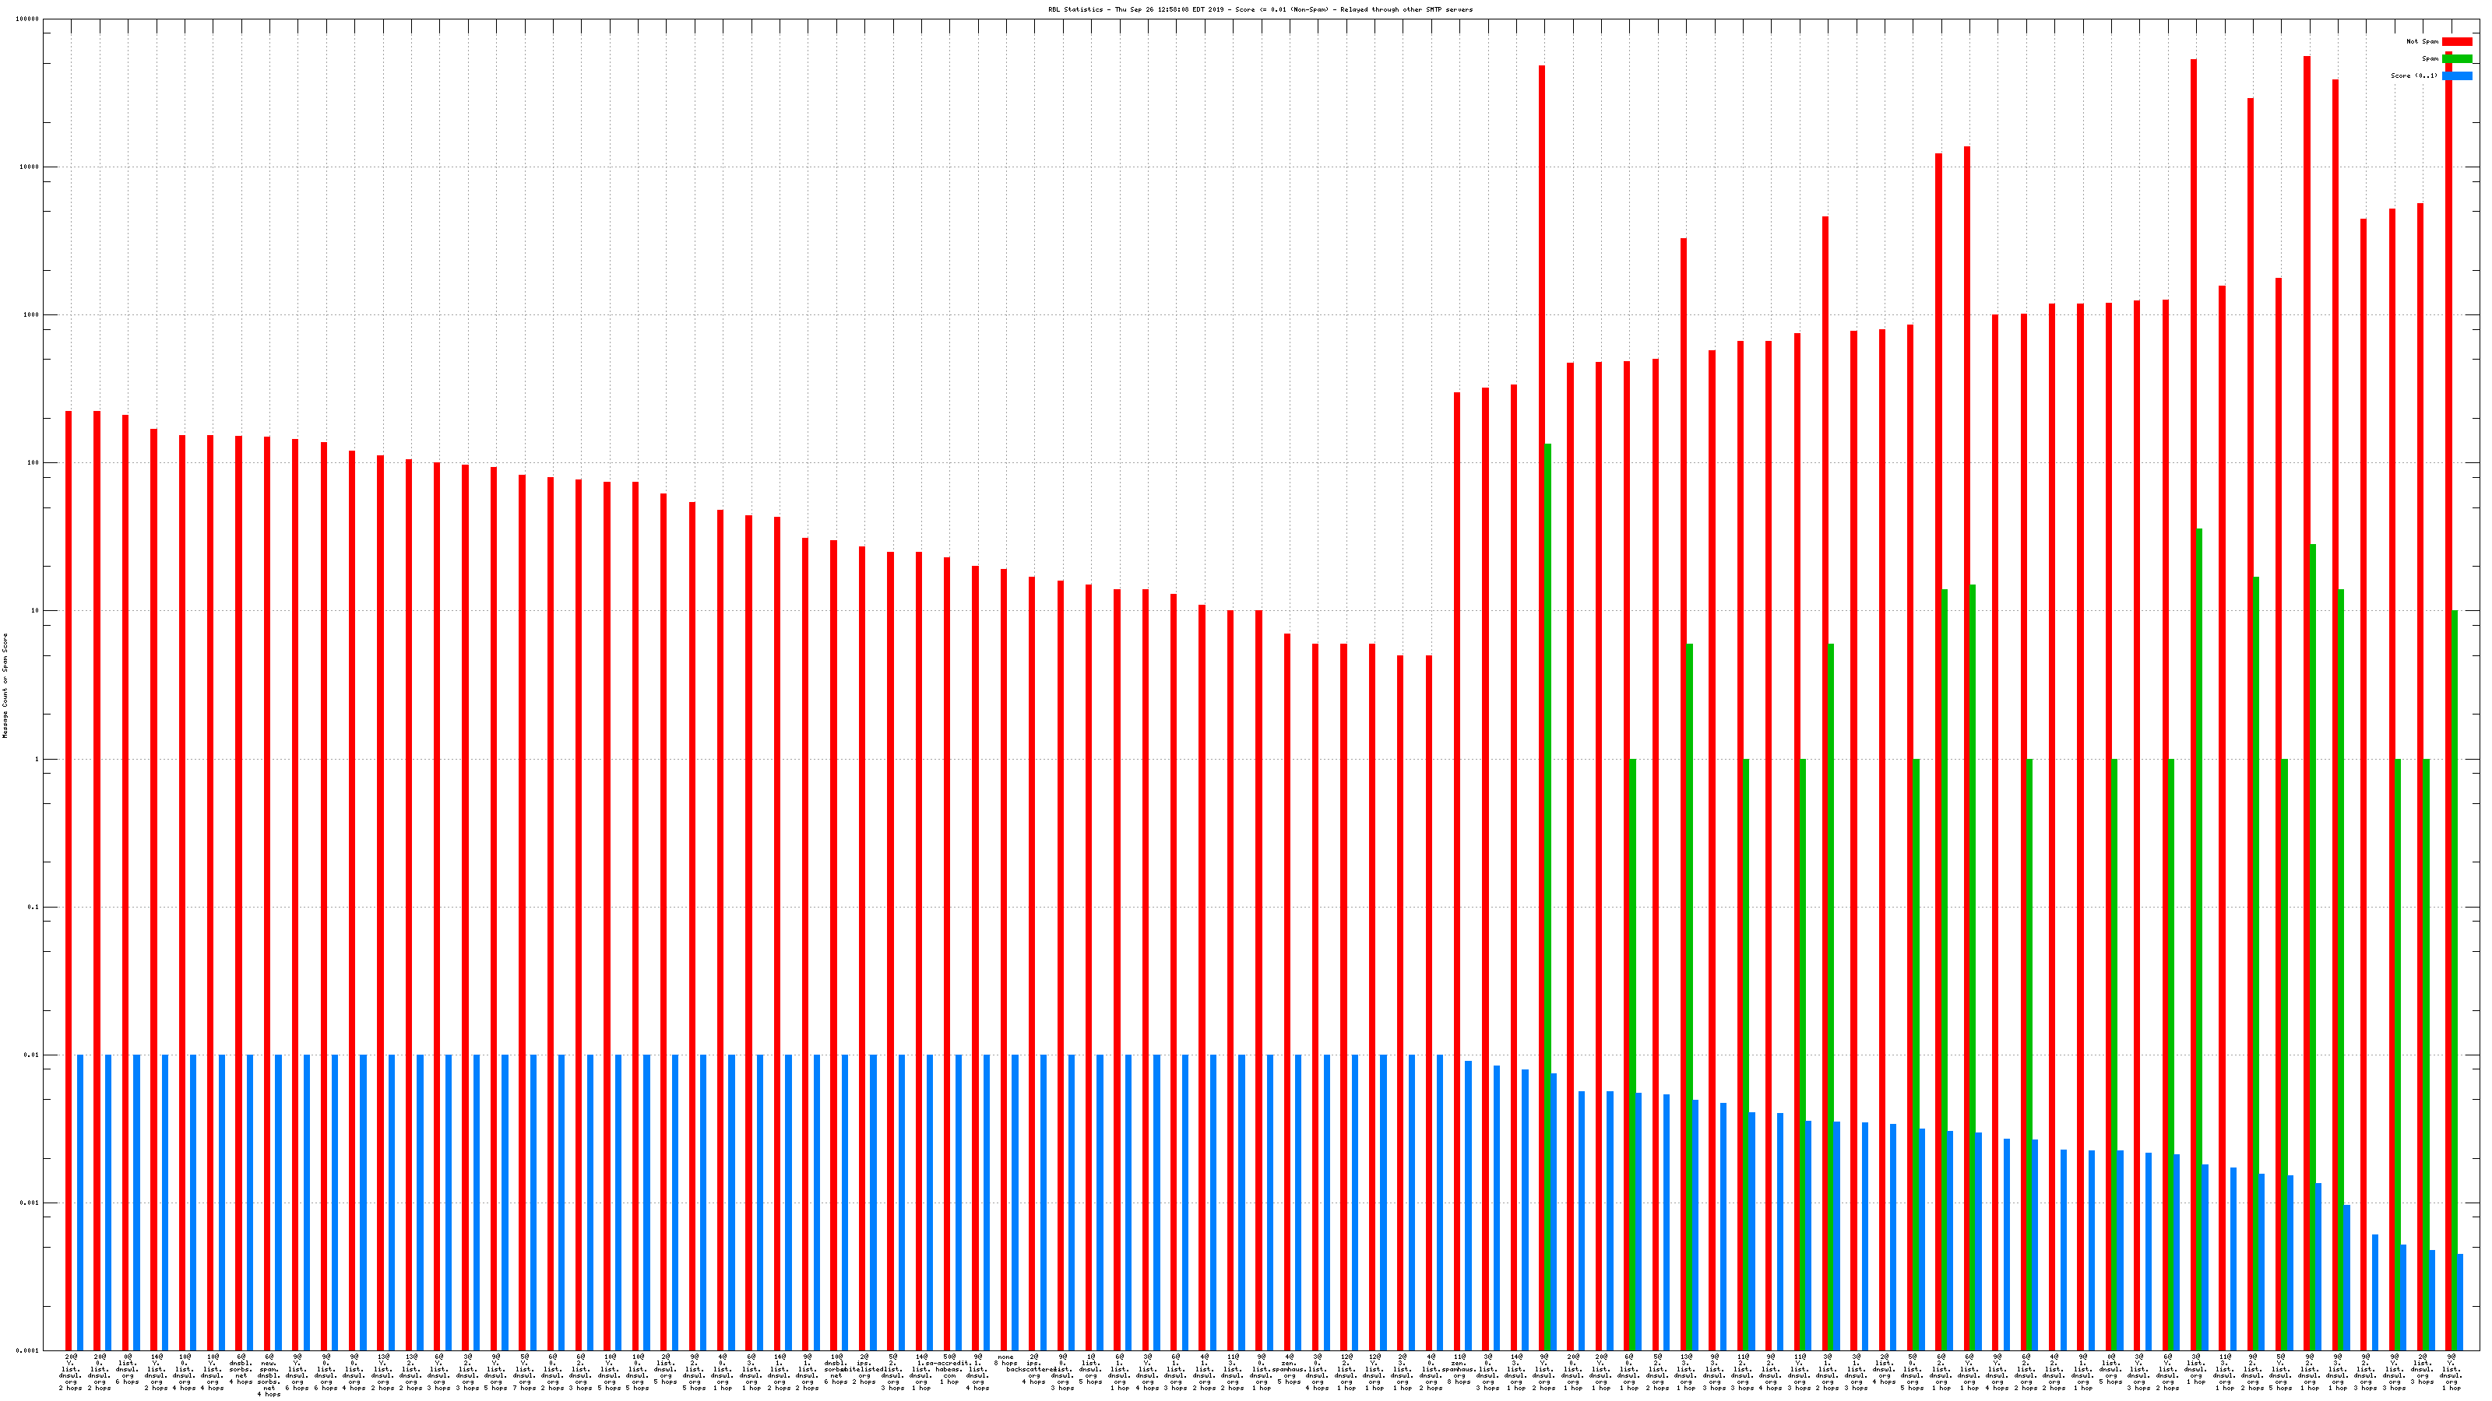The image size is (2492, 1401).
Task: Click the 0.01 y-axis tick label
Action: [x=32, y=1056]
